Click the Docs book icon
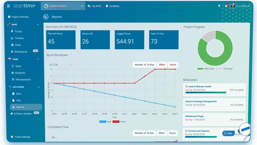The image size is (257, 145). (x=13, y=94)
